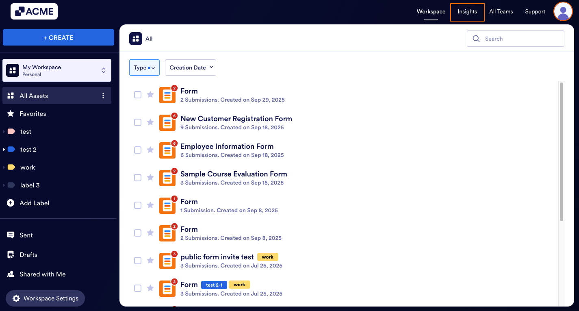Image resolution: width=579 pixels, height=311 pixels.
Task: Open the My Workspace switcher
Action: 56,70
